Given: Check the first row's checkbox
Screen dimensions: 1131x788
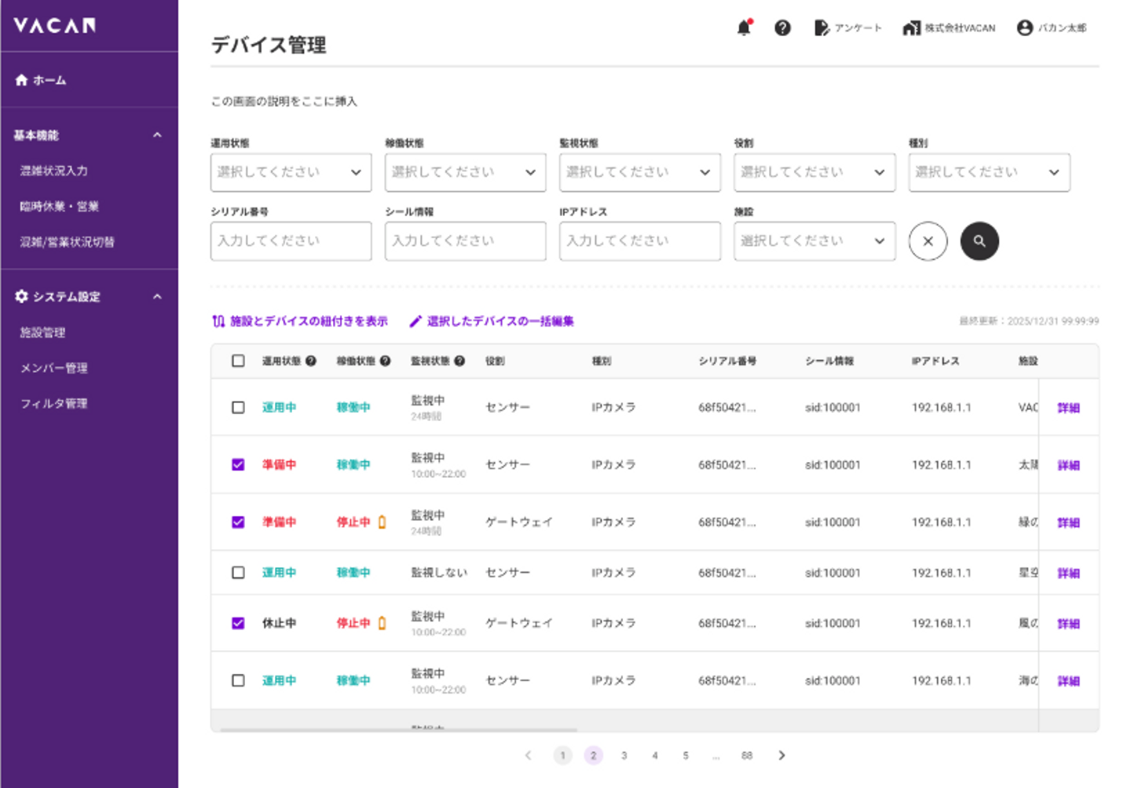Looking at the screenshot, I should [x=238, y=408].
